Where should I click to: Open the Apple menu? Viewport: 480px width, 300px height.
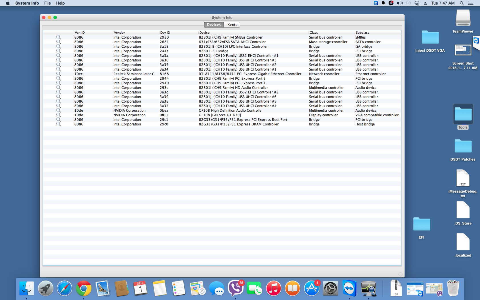click(8, 3)
